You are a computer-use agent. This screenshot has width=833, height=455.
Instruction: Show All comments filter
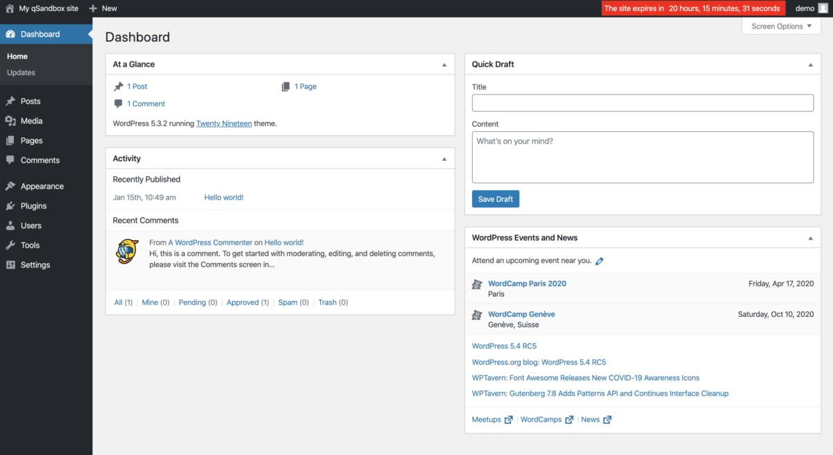(119, 302)
